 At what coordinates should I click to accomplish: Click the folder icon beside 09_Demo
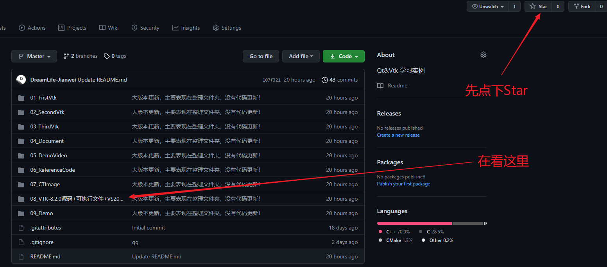click(21, 213)
